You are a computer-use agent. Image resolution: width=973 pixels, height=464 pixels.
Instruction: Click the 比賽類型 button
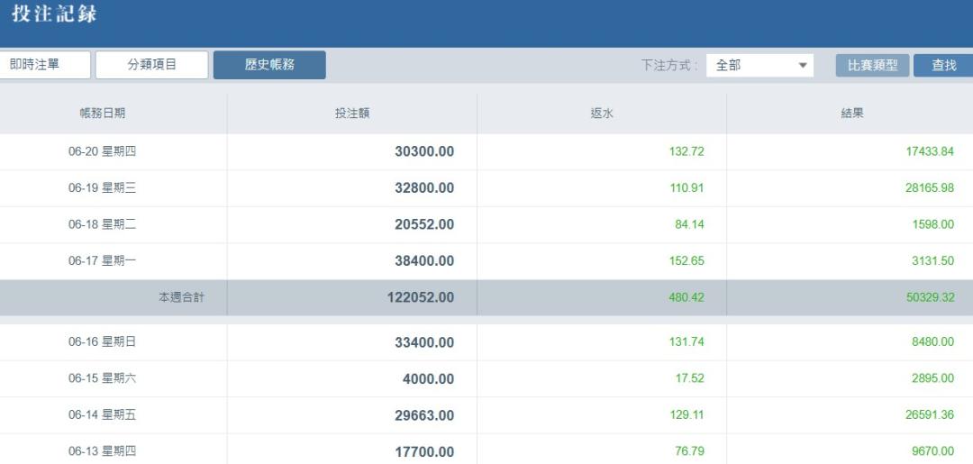pos(872,66)
